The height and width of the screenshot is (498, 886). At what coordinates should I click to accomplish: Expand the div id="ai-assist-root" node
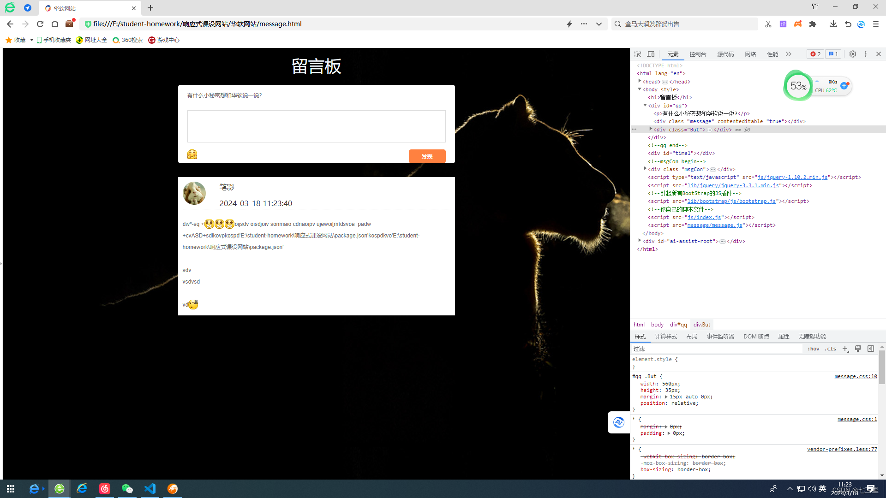point(640,241)
